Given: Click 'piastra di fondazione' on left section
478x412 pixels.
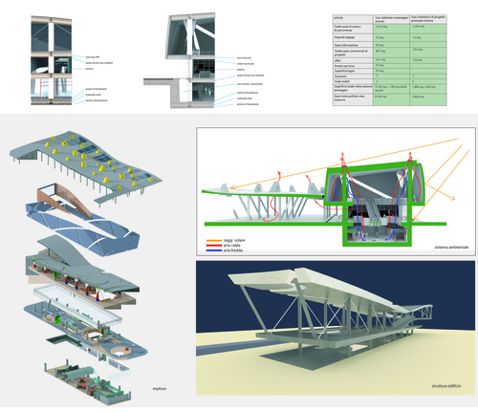Looking at the screenshot, I should click(x=97, y=89).
